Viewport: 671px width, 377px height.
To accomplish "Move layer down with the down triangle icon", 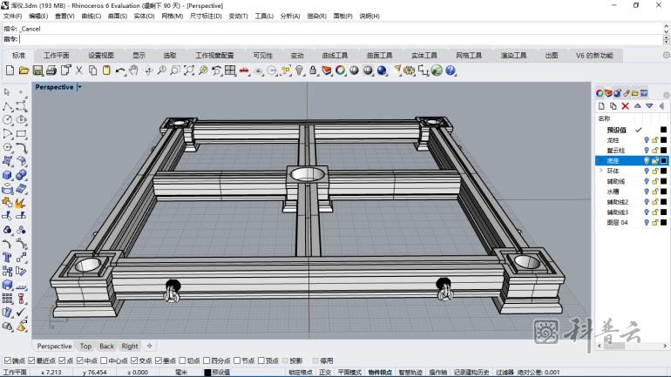I will click(x=649, y=106).
